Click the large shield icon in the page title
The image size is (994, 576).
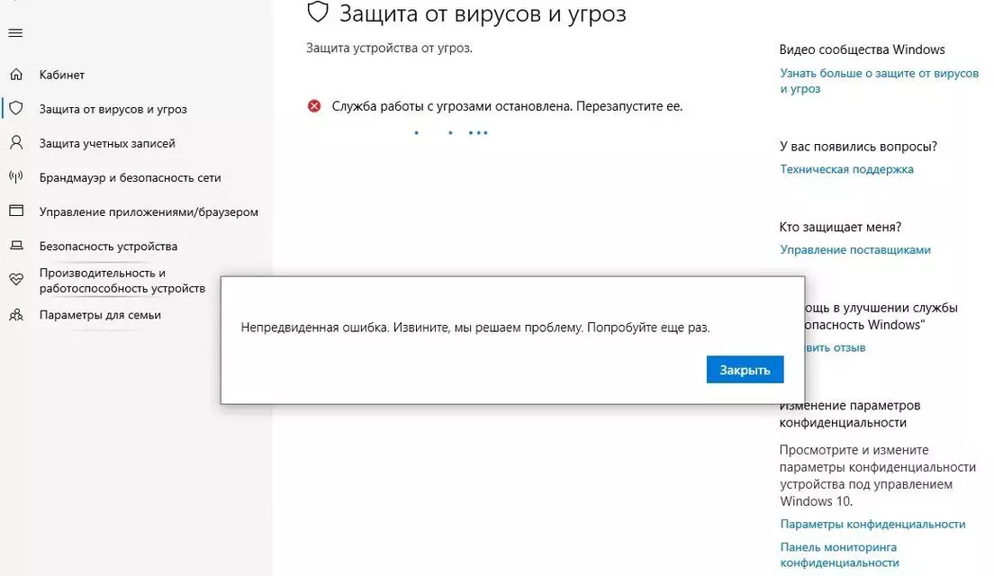tap(318, 12)
